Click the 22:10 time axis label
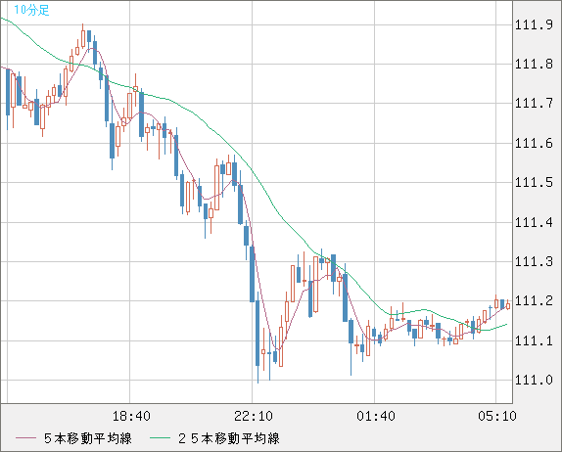Image resolution: width=562 pixels, height=452 pixels. 254,416
